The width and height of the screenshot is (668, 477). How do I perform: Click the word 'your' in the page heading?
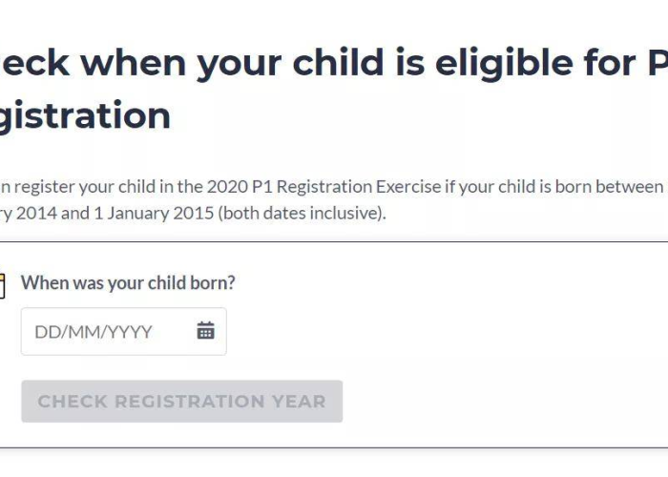[x=240, y=64]
